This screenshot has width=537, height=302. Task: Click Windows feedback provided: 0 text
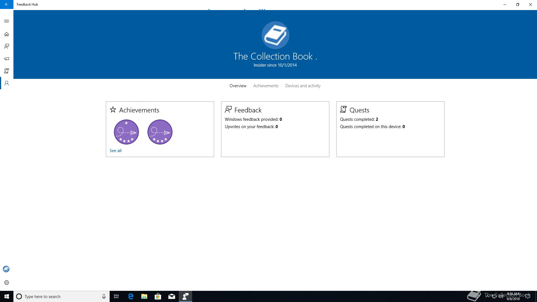click(253, 119)
